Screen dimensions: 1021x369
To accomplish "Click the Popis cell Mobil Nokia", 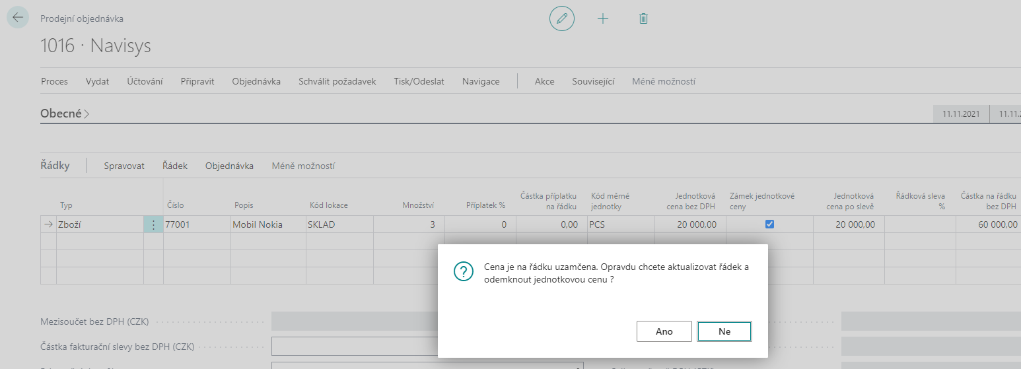I will [267, 224].
